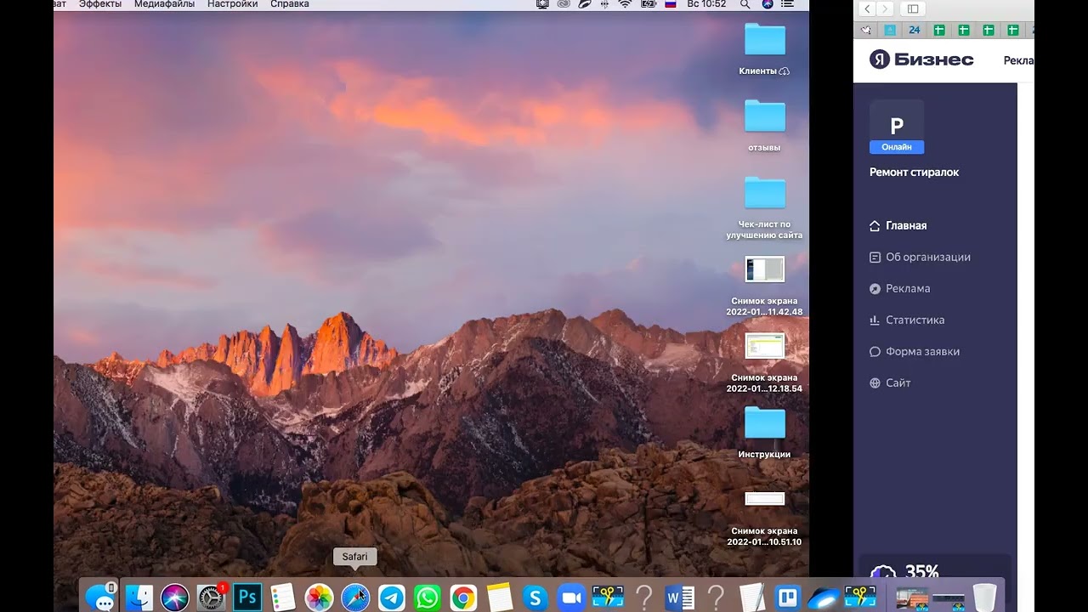The height and width of the screenshot is (612, 1088).
Task: Open the Russian input language flag menu
Action: pos(671,4)
